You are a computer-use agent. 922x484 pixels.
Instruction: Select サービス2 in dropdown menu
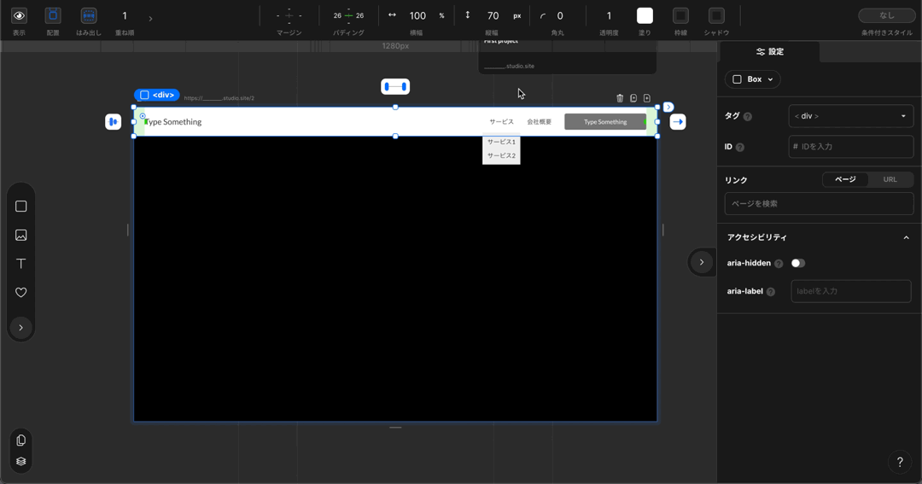pyautogui.click(x=501, y=156)
